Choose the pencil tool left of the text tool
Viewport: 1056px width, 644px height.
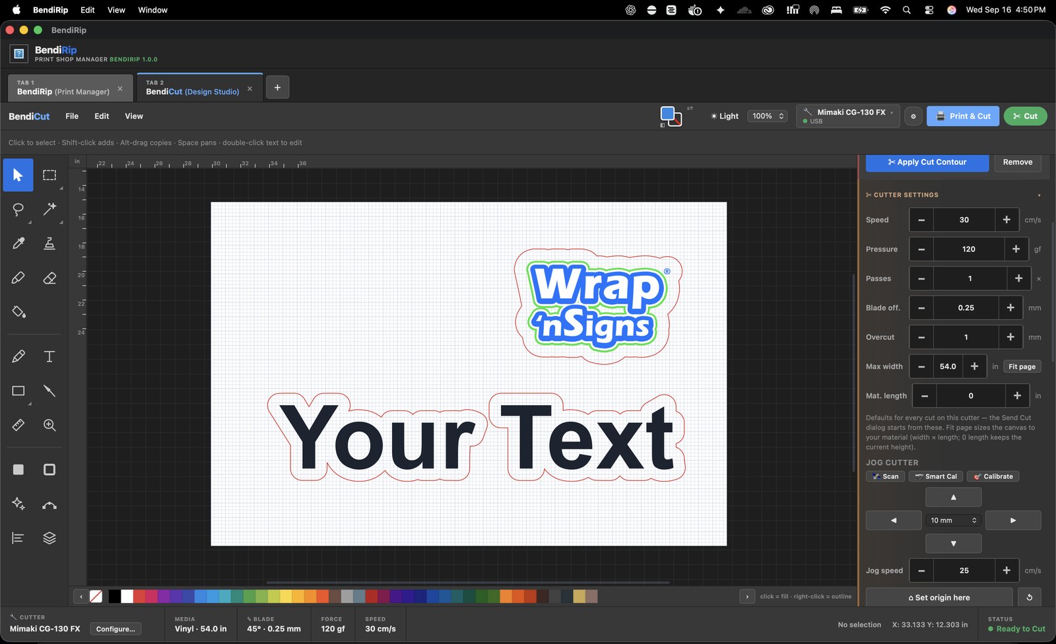(18, 356)
